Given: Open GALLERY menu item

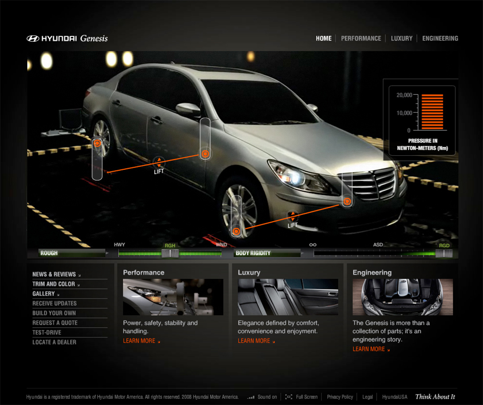Looking at the screenshot, I should tap(46, 294).
